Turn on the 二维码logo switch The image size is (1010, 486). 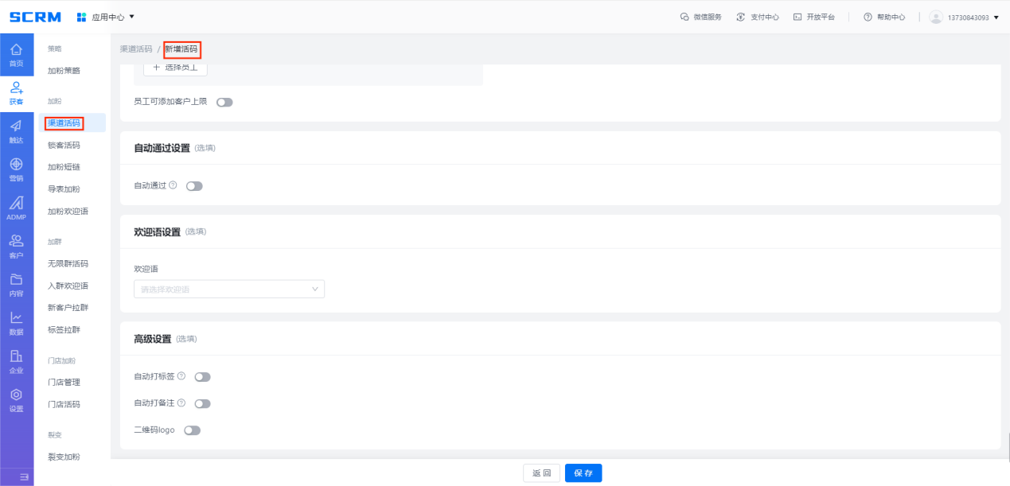pos(192,430)
